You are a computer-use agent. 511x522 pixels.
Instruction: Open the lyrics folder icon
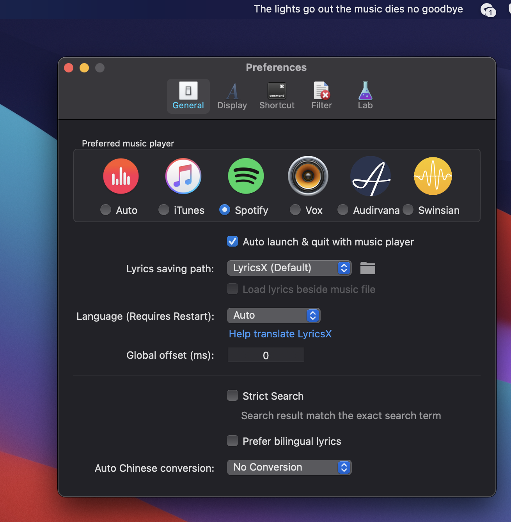[x=368, y=268]
